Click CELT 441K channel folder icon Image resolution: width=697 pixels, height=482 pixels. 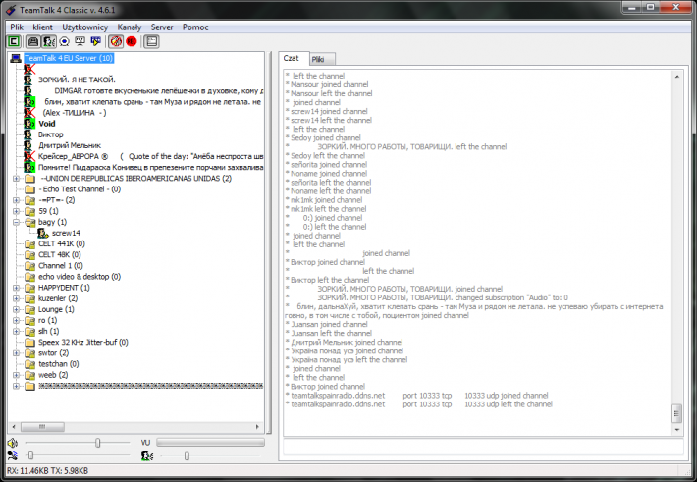29,243
